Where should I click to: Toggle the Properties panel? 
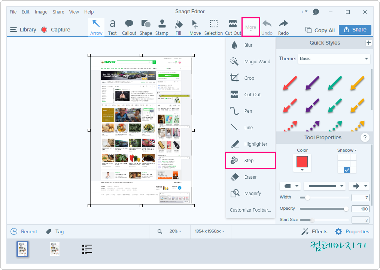pyautogui.click(x=352, y=232)
